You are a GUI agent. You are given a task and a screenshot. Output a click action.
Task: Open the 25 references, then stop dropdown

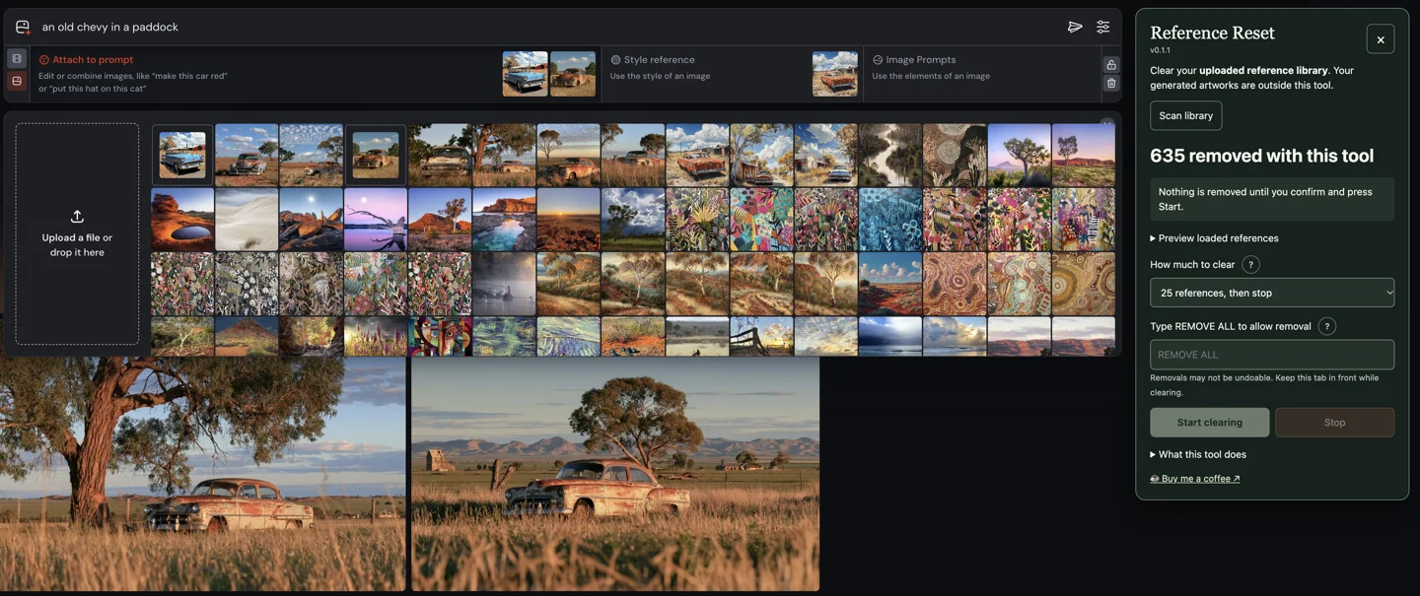(x=1272, y=293)
